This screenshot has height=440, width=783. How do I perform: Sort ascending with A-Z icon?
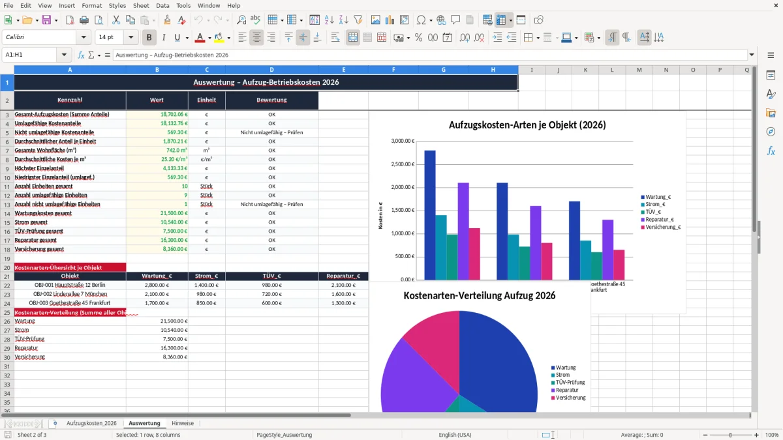(329, 20)
